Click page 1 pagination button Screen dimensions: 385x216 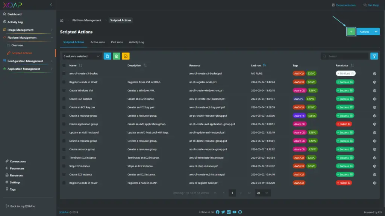(x=232, y=193)
